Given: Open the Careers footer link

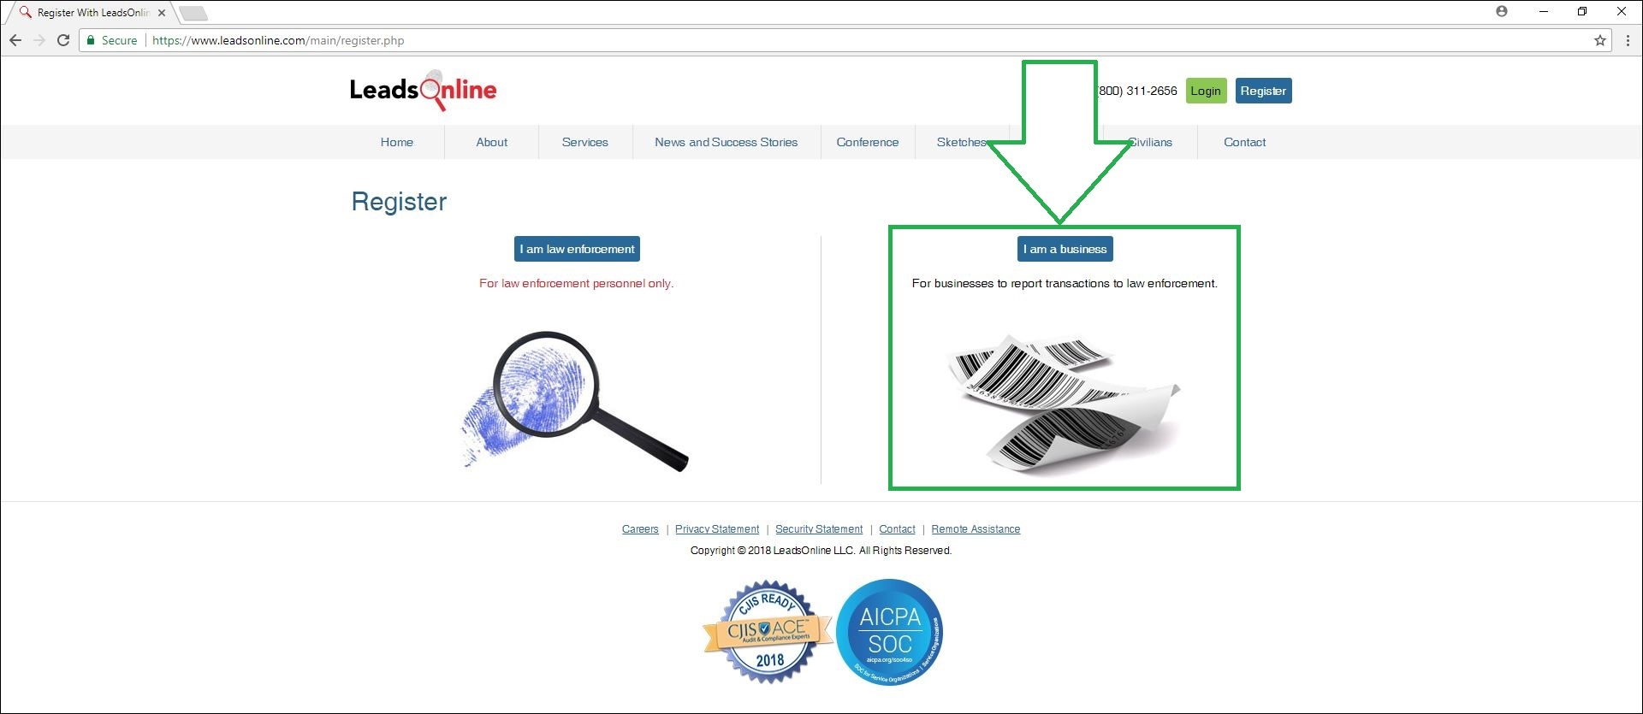Looking at the screenshot, I should [x=640, y=529].
